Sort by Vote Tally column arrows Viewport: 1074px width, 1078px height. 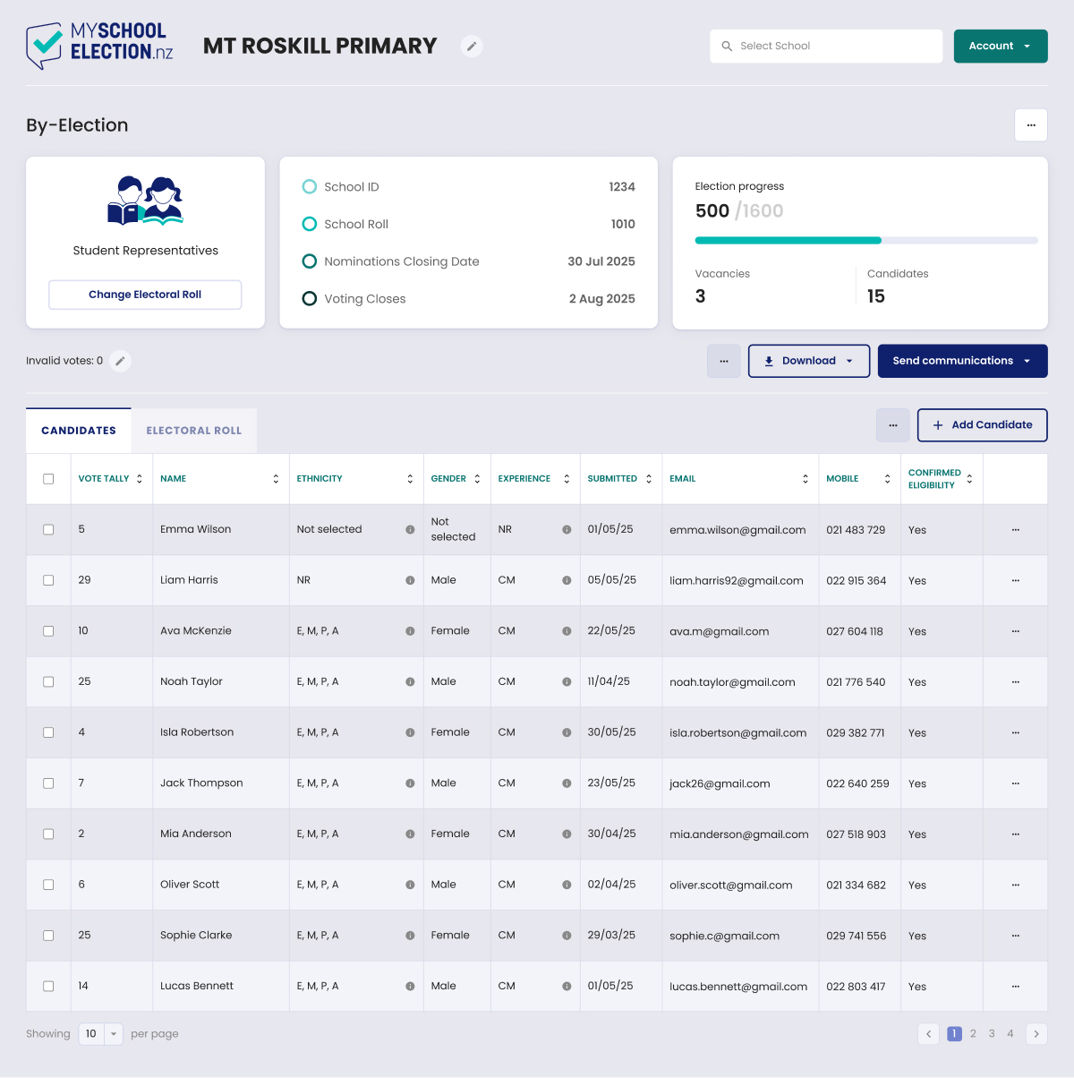click(140, 479)
